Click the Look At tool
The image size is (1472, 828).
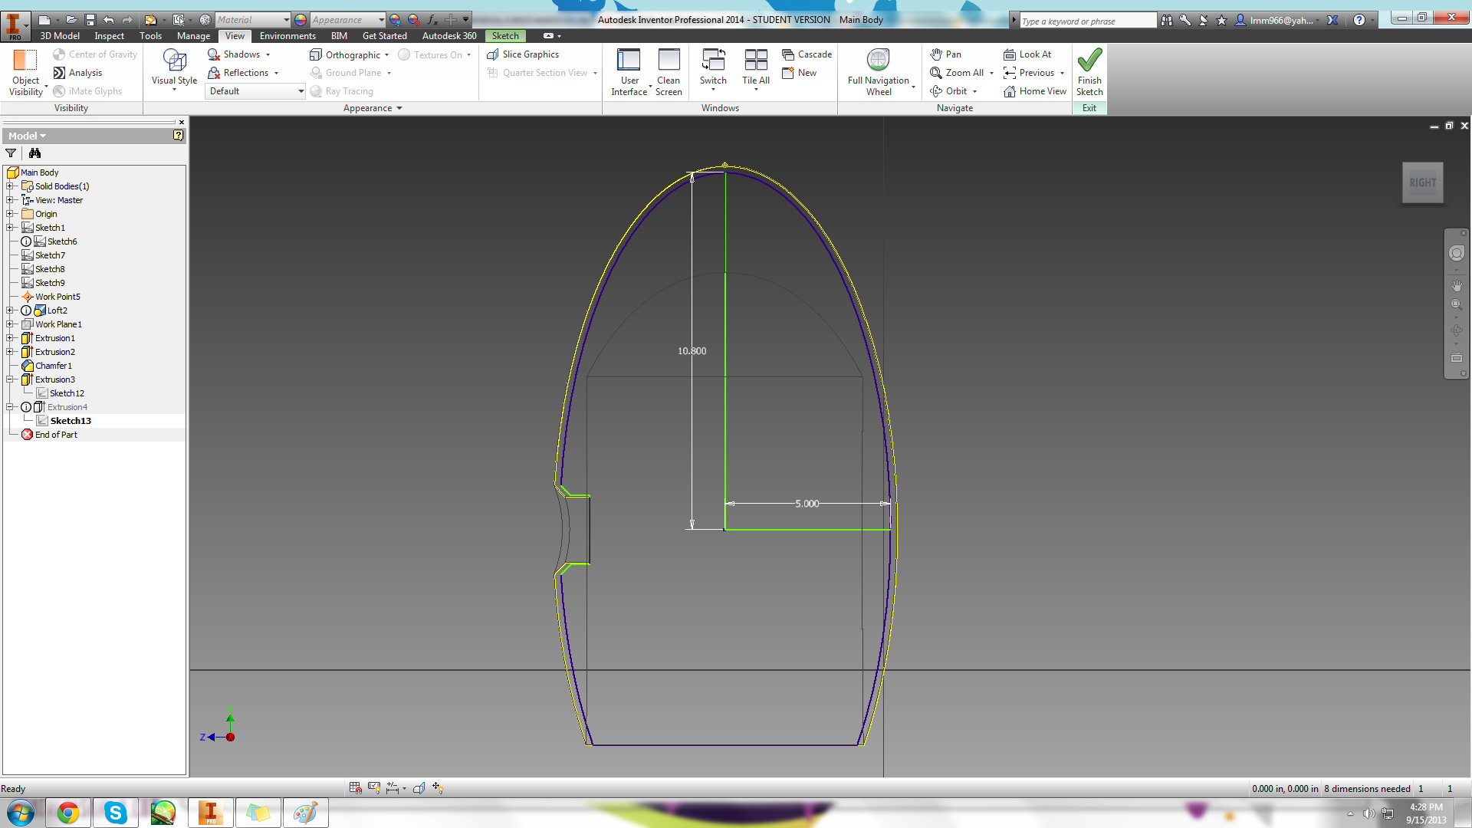click(x=1027, y=54)
